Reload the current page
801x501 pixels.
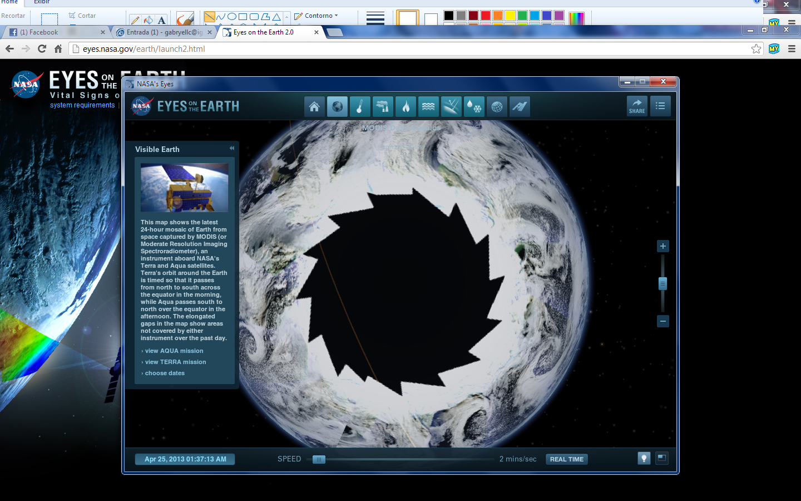[42, 49]
